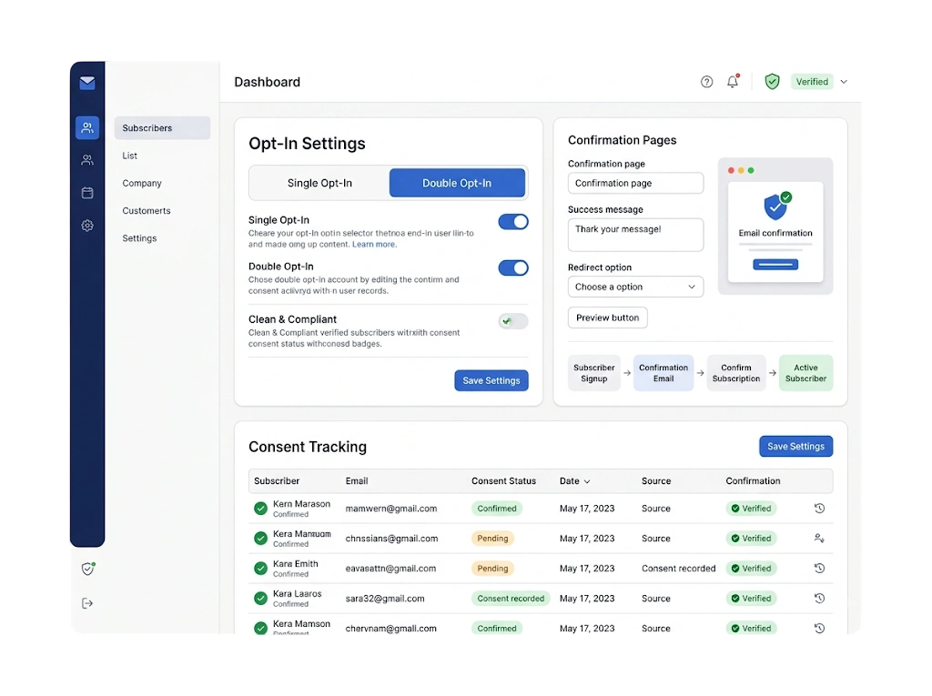Open history icon for Kara Laaros row
The width and height of the screenshot is (932, 696).
(x=819, y=599)
